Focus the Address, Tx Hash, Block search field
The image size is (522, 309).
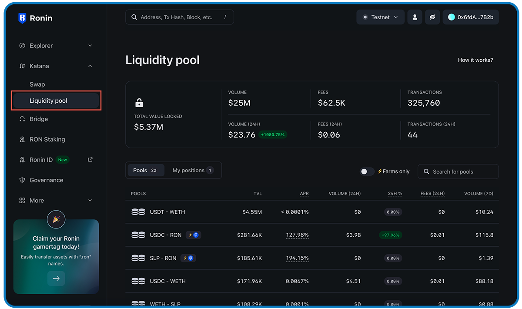(x=180, y=17)
